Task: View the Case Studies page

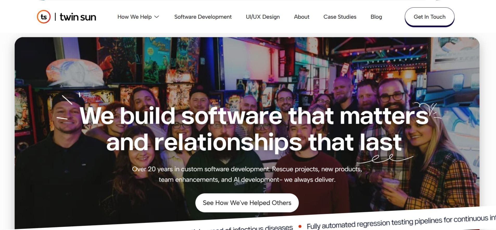Action: tap(340, 17)
